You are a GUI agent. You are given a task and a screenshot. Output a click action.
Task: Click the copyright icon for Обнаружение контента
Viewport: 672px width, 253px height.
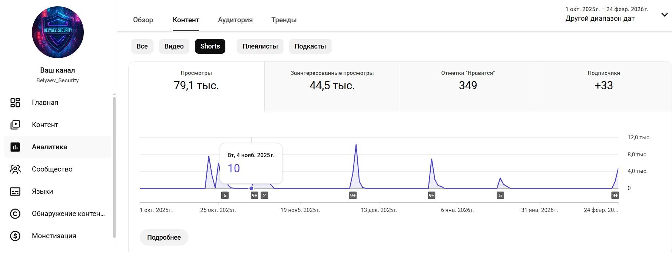[15, 214]
